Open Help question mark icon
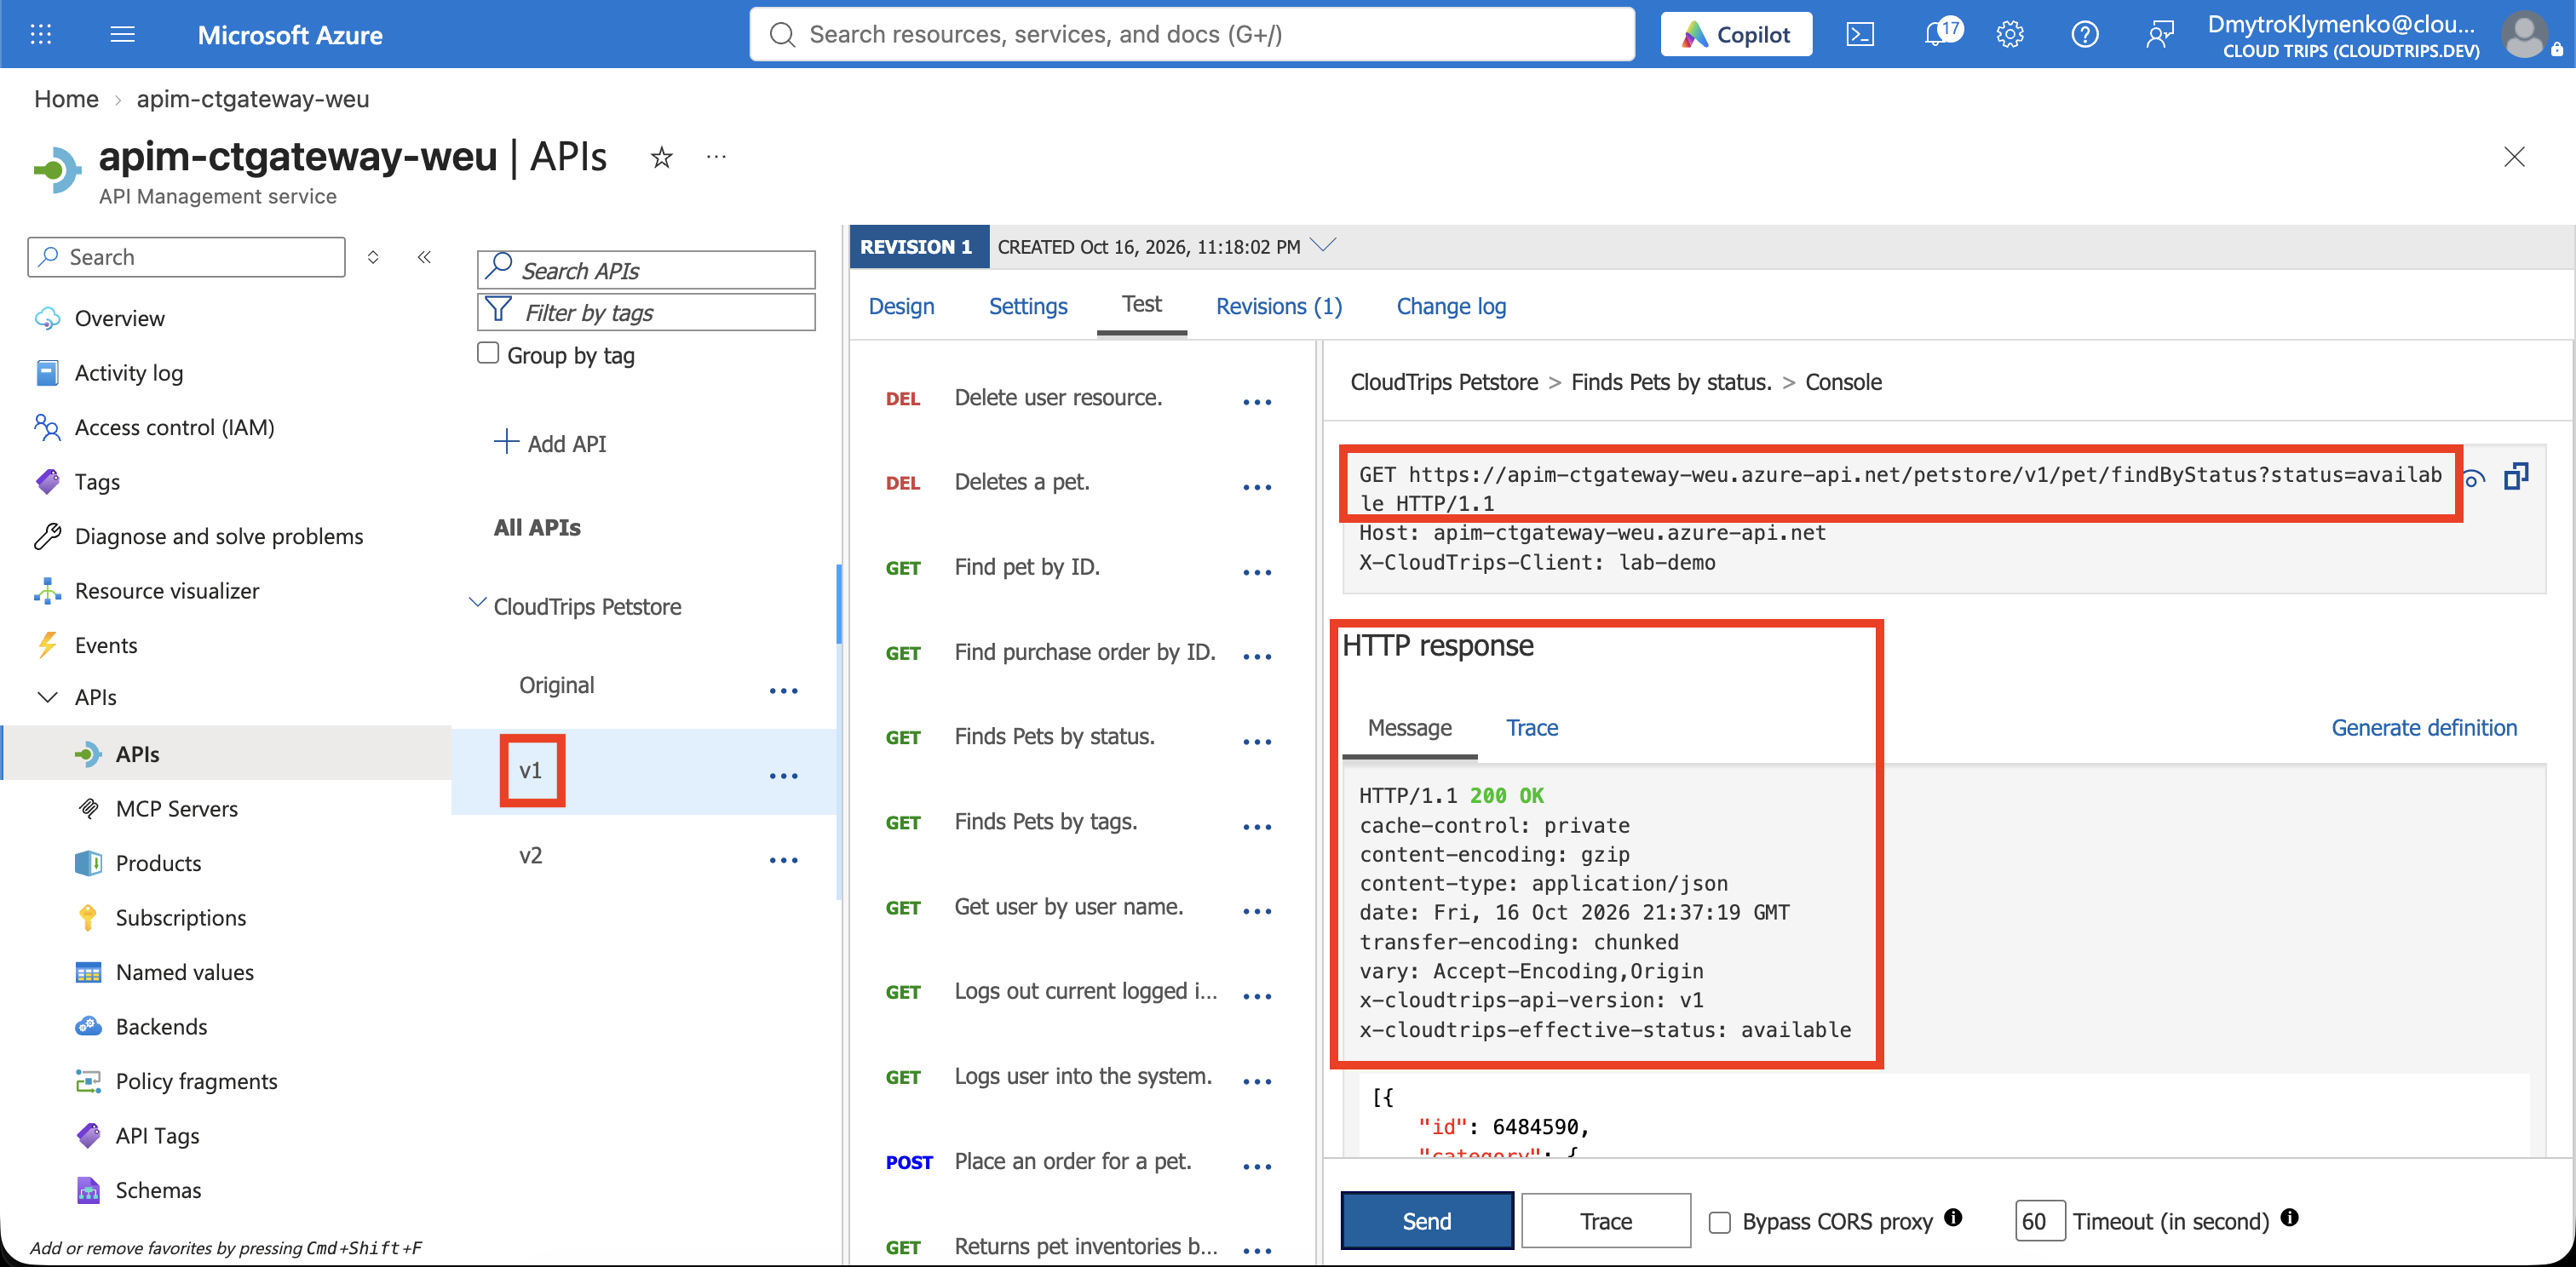 coord(2085,35)
